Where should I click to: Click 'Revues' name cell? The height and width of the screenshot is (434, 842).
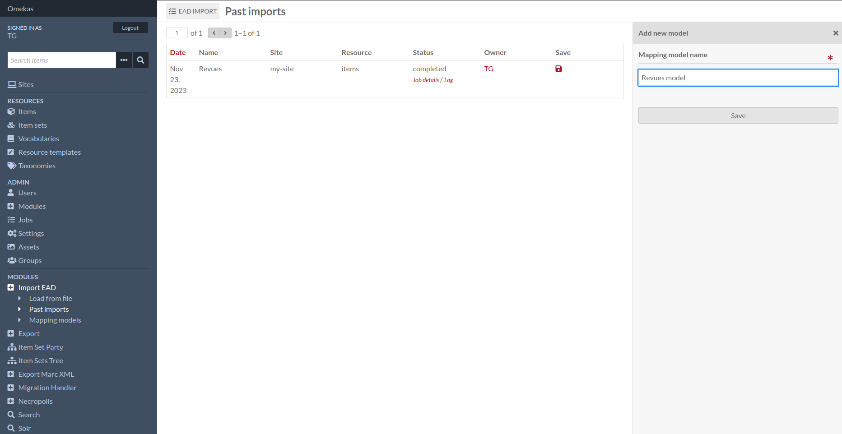tap(210, 69)
